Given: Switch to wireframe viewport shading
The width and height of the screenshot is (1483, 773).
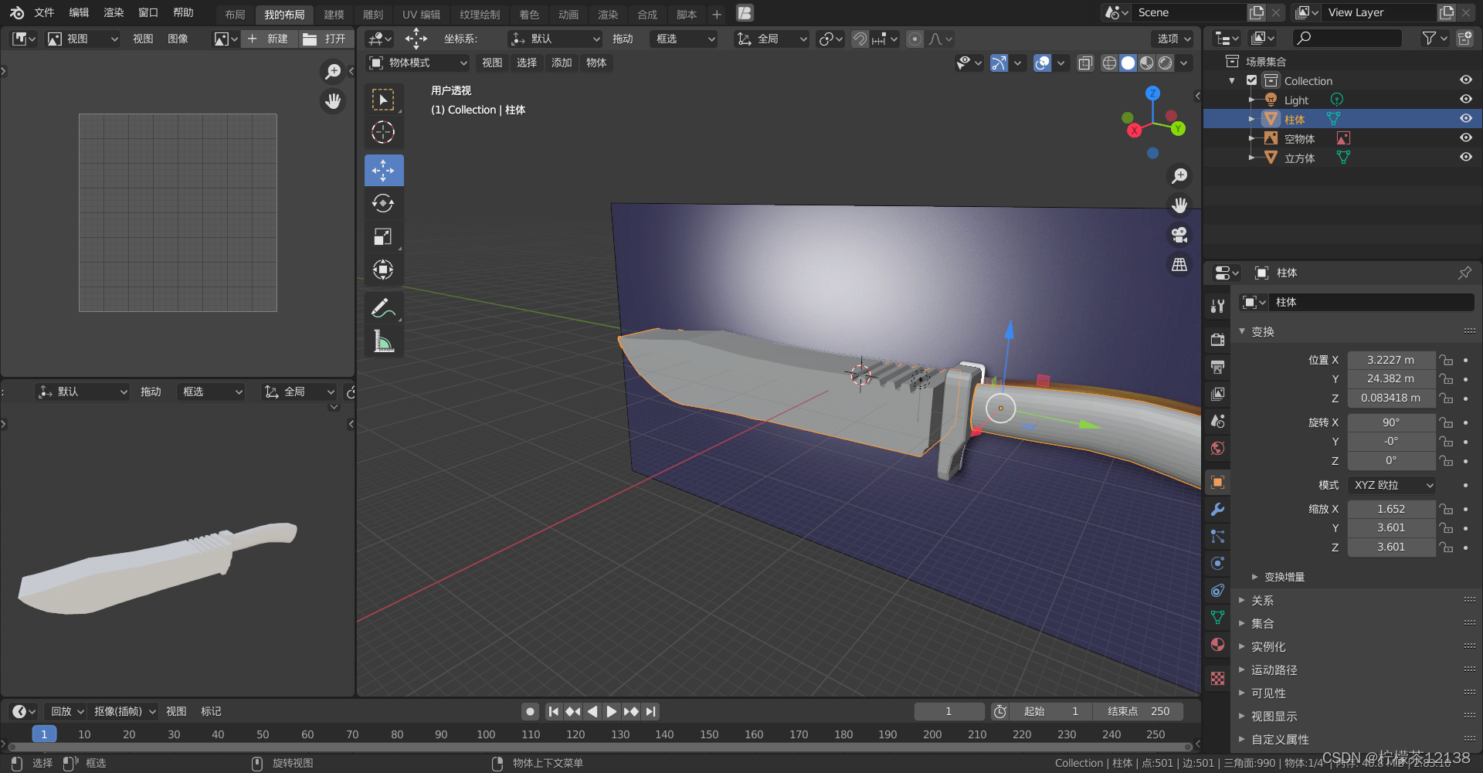Looking at the screenshot, I should coord(1109,63).
